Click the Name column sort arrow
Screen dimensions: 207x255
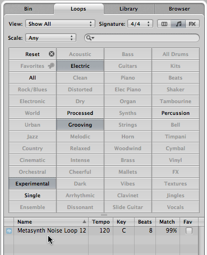pyautogui.click(x=84, y=221)
